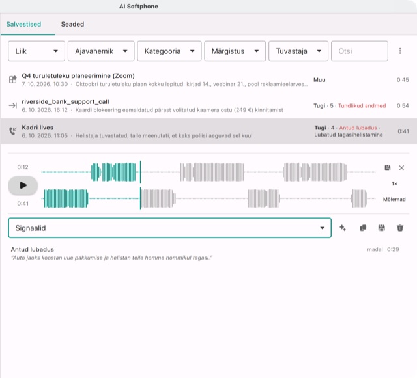
Task: Save the audio with the player save icon
Action: (388, 168)
